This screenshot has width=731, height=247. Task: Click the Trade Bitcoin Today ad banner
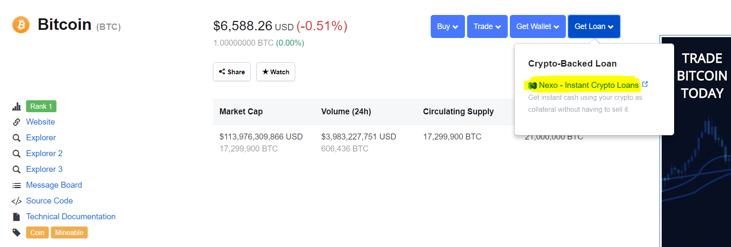696,141
